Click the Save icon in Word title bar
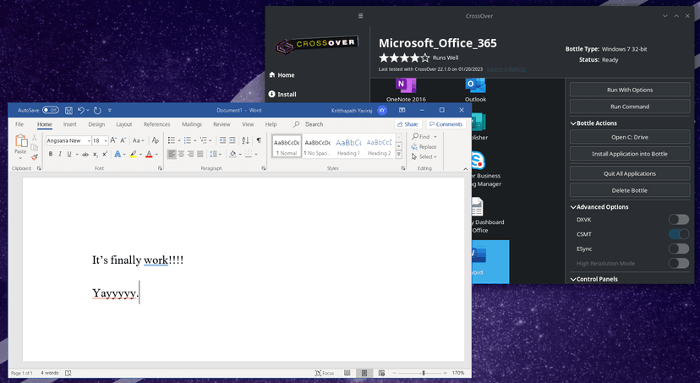This screenshot has height=383, width=700. point(68,110)
